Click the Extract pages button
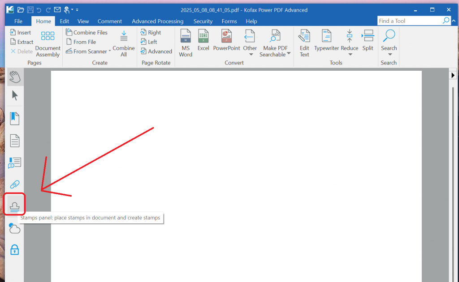 22,42
